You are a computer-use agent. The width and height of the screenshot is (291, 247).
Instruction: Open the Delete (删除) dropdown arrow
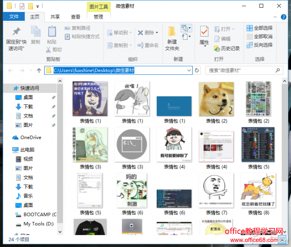[157, 33]
